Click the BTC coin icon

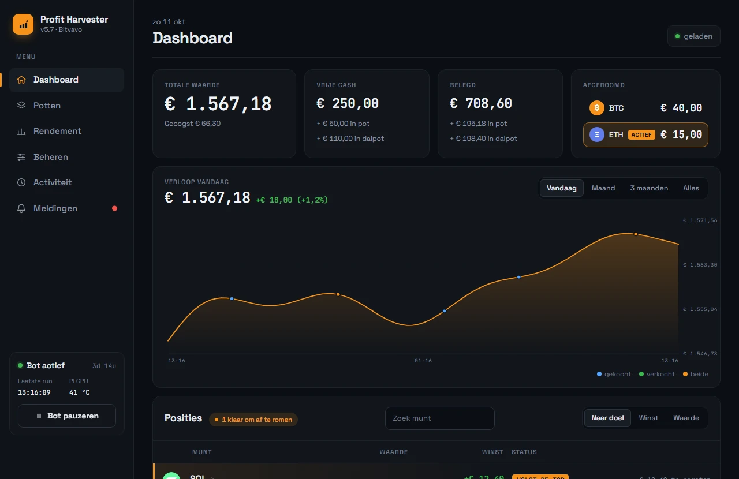point(596,108)
